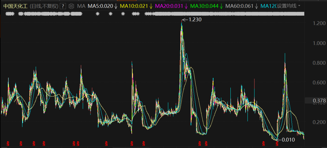Viewport: 327px width, 148px height.
Task: Open the gear settings icon beside MA
Action: (x=71, y=6)
